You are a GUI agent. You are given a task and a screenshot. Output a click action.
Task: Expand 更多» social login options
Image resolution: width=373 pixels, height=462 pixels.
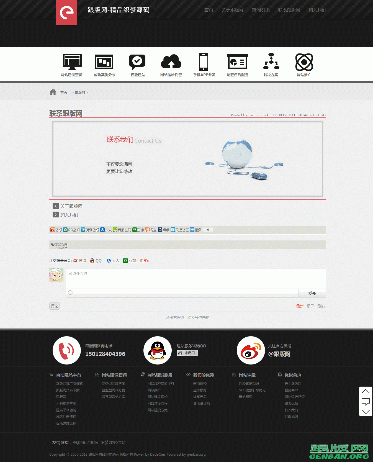pos(144,261)
